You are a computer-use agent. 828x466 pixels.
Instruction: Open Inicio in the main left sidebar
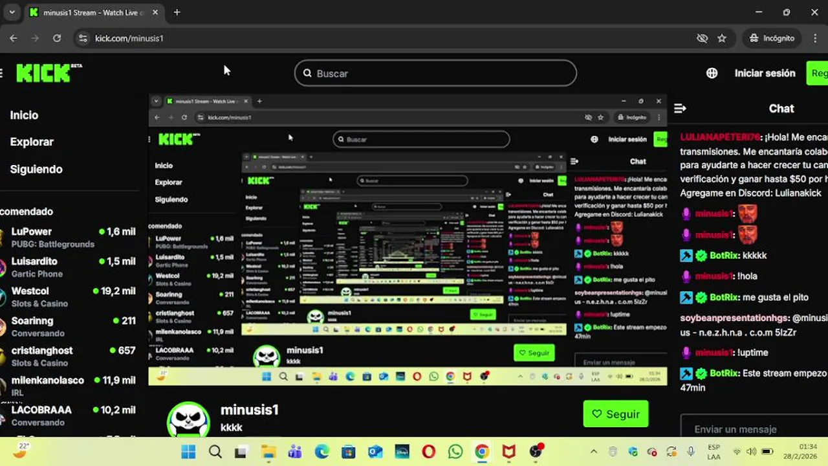click(24, 115)
